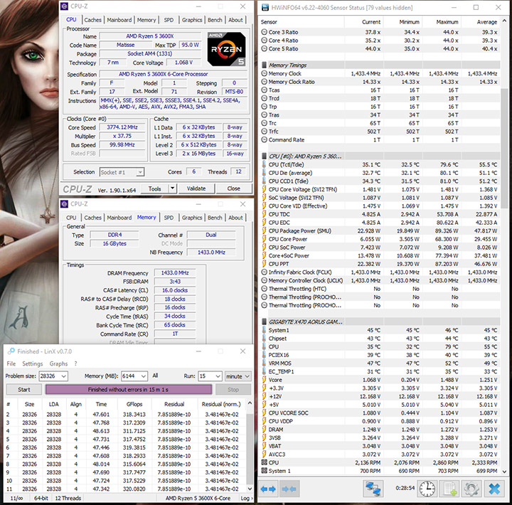Click the HWiNFO vertical scrollbar thumb
The height and width of the screenshot is (505, 512).
(x=504, y=148)
